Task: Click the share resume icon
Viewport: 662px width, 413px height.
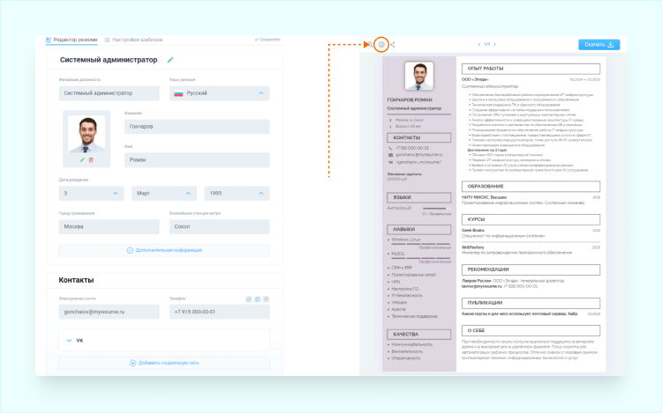Action: (393, 45)
